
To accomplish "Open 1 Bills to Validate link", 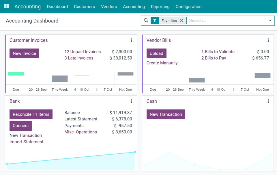I will (x=218, y=52).
